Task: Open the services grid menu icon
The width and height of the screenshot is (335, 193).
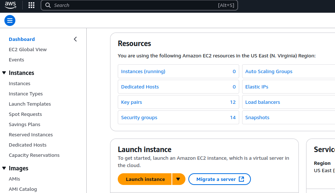Action: pyautogui.click(x=31, y=5)
